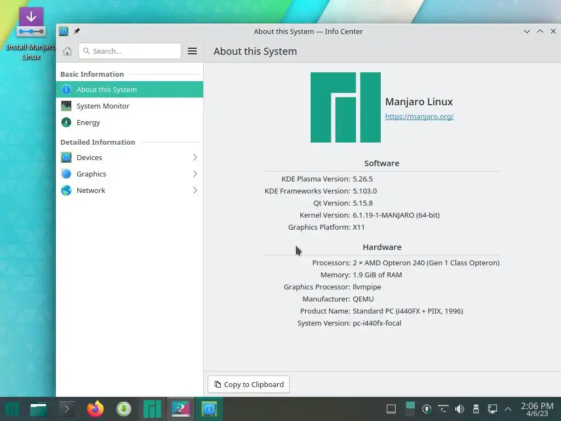Click the Manjaro Linux name heading
The image size is (561, 421).
[419, 101]
